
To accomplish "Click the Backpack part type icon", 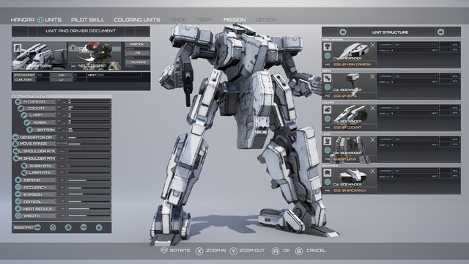I will [x=328, y=173].
